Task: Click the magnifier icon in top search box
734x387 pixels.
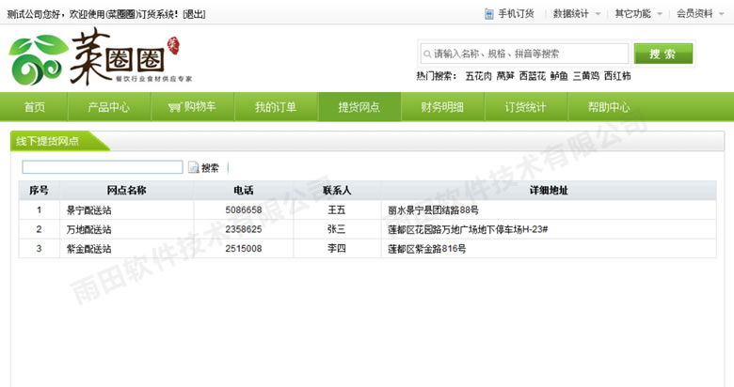Action: (427, 54)
